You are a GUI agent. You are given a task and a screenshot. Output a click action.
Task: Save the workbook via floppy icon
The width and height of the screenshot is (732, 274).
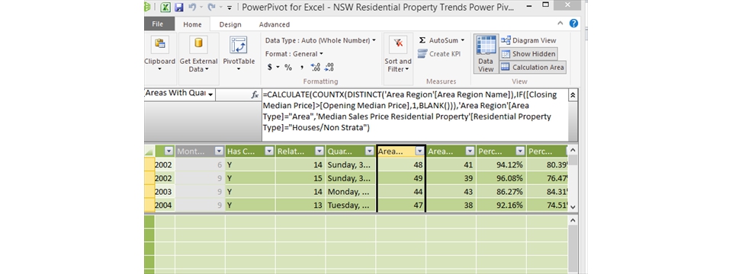tap(178, 8)
